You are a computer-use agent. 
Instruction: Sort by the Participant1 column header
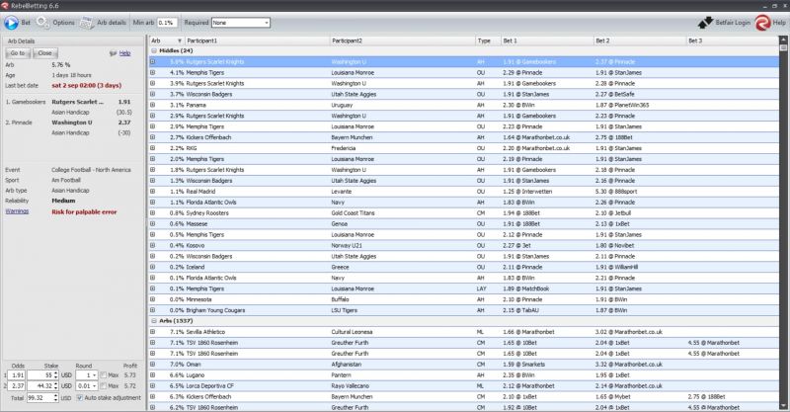click(x=257, y=41)
